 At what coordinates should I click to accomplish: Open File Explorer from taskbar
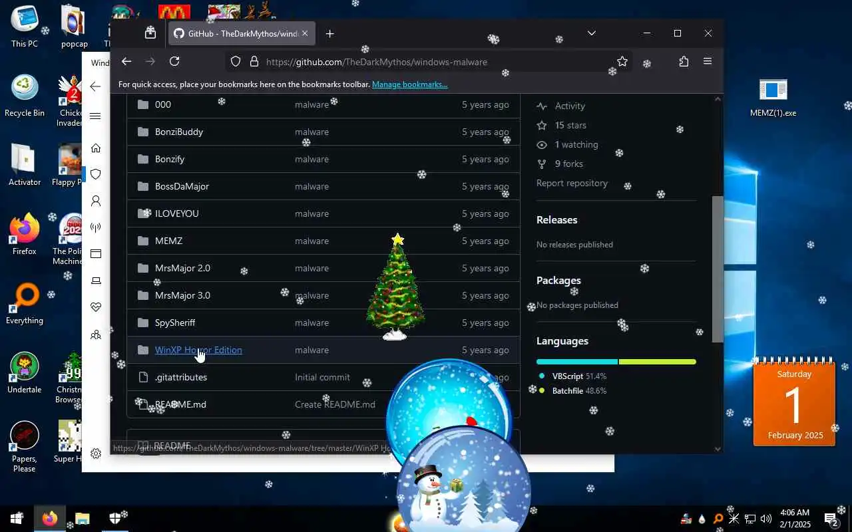(x=82, y=519)
